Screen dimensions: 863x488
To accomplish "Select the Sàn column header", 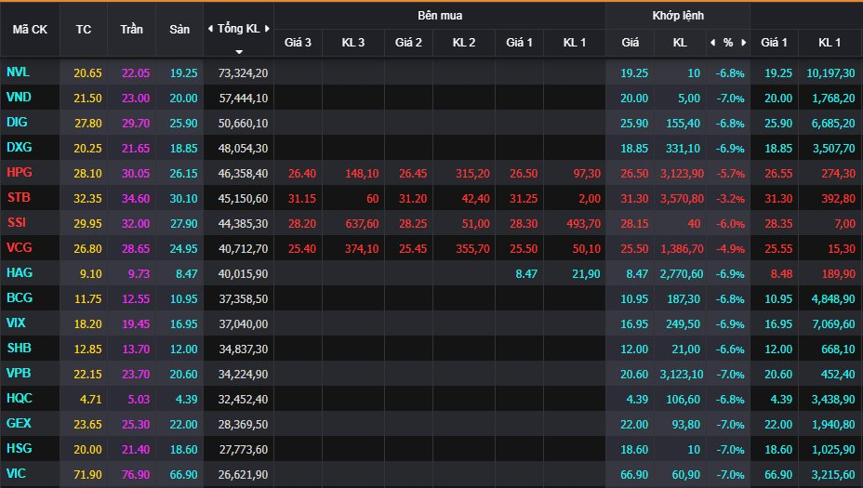I will pyautogui.click(x=179, y=29).
